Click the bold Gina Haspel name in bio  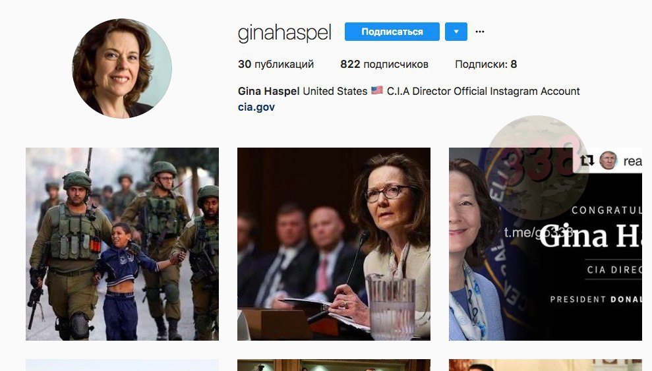(x=268, y=91)
